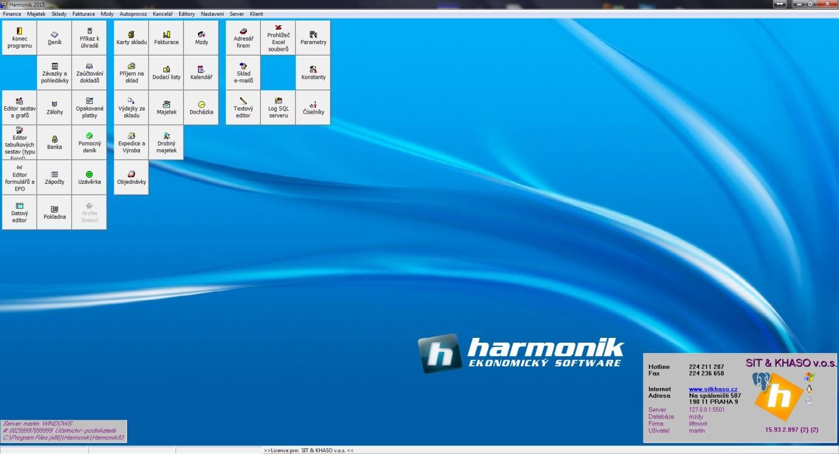Open the Server menu

click(237, 13)
